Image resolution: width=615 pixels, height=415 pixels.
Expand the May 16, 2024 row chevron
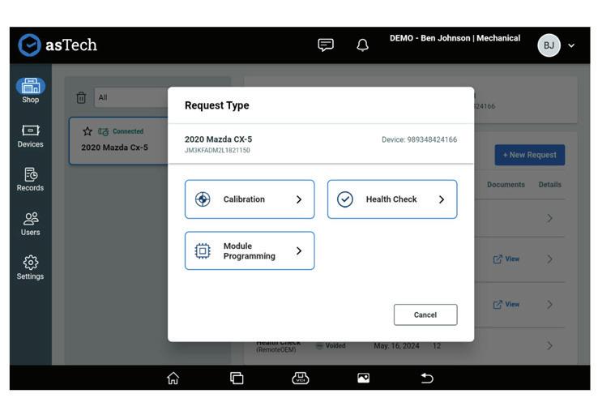point(549,345)
